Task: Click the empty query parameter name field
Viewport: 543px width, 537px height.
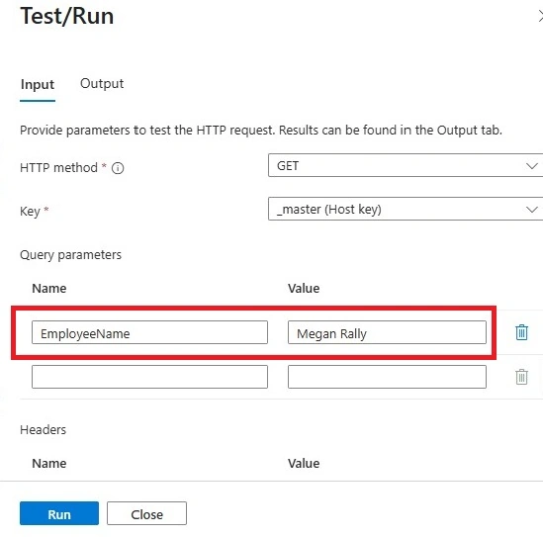Action: [149, 377]
